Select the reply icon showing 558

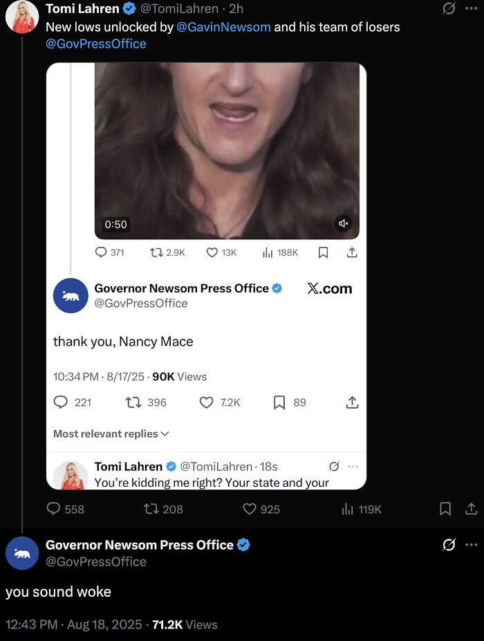click(56, 510)
